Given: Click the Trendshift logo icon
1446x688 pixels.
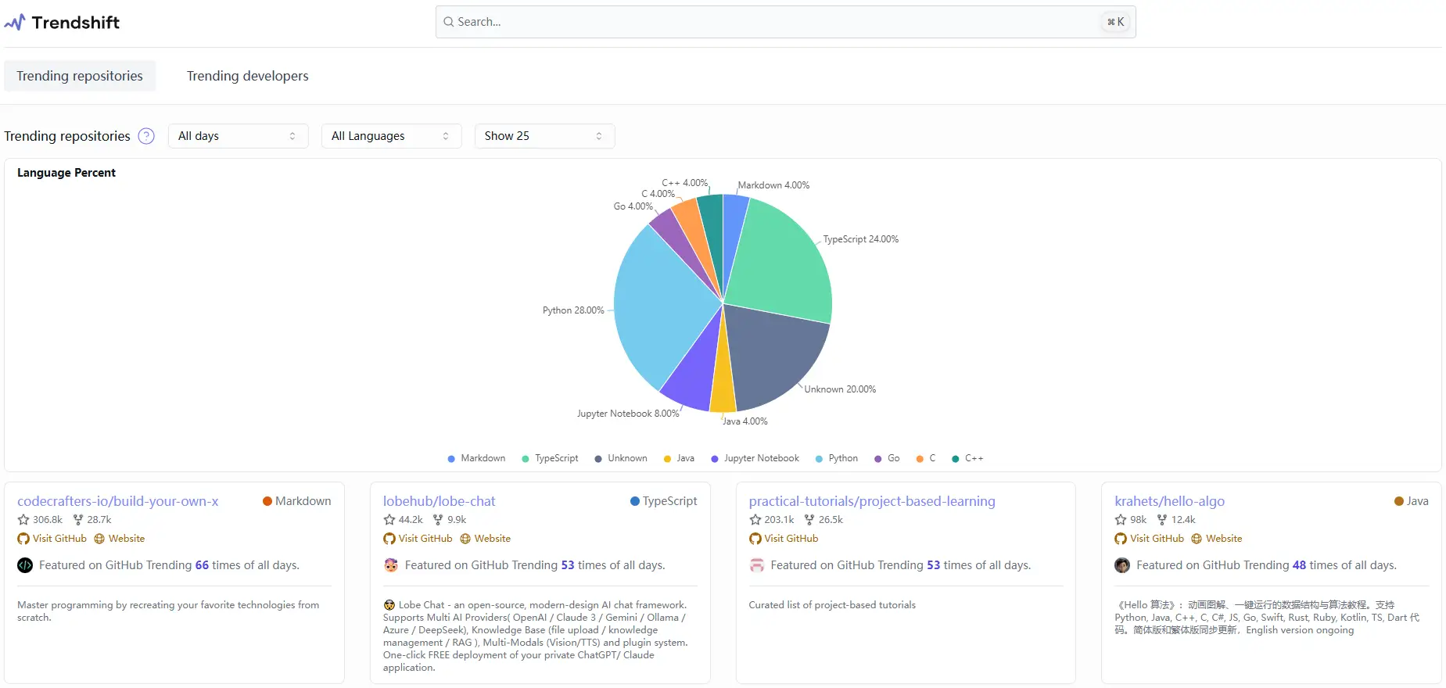Looking at the screenshot, I should (15, 23).
